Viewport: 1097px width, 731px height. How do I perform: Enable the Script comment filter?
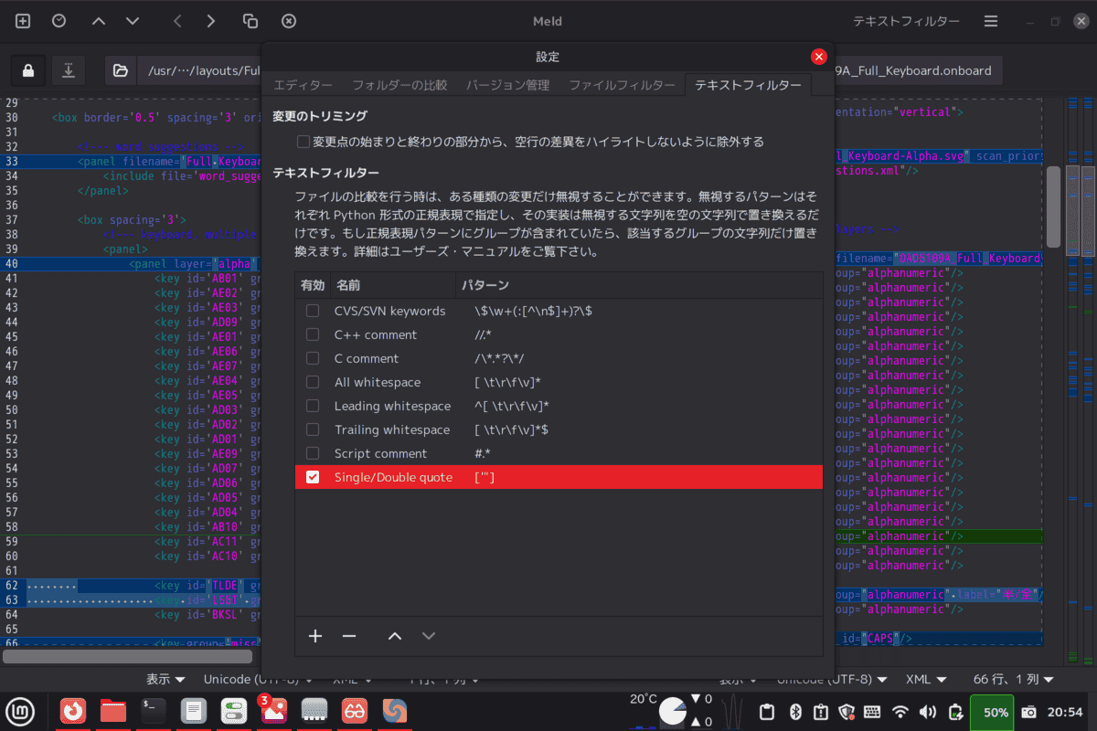point(313,453)
